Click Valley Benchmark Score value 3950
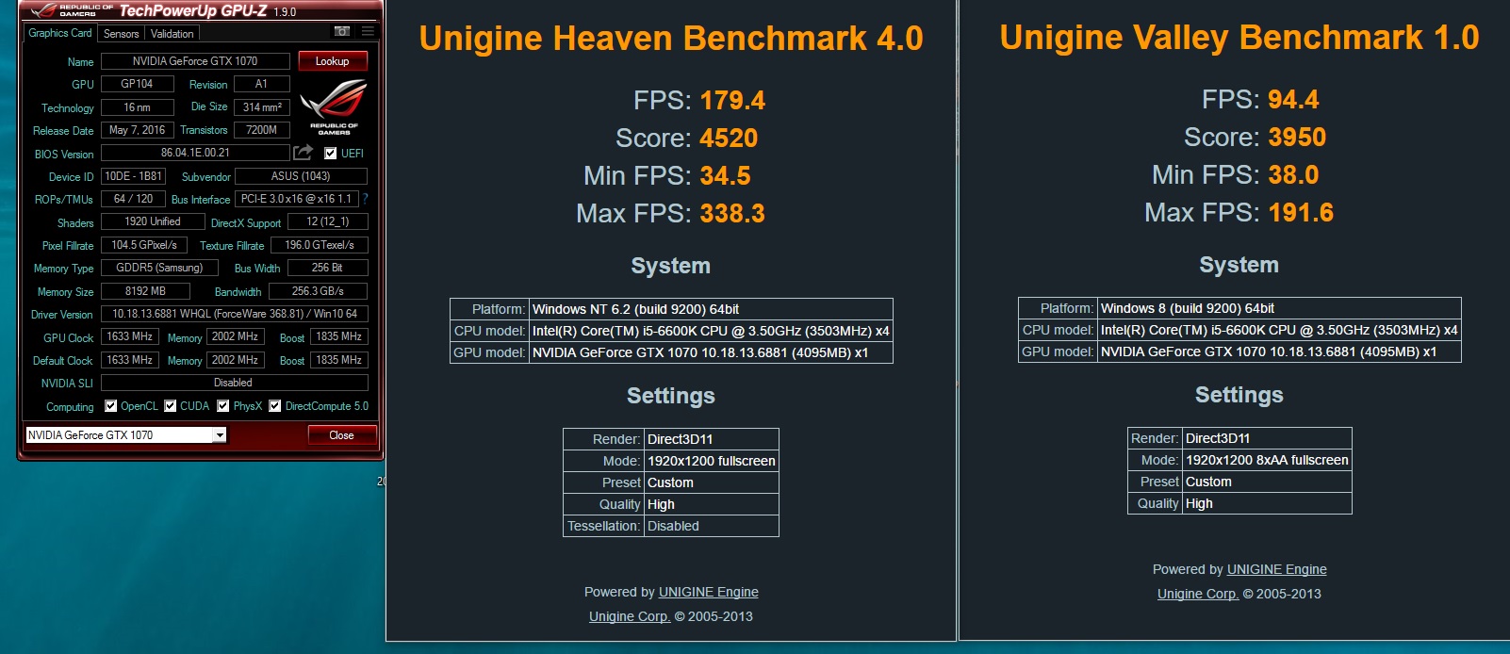The image size is (1510, 654). pyautogui.click(x=1297, y=138)
